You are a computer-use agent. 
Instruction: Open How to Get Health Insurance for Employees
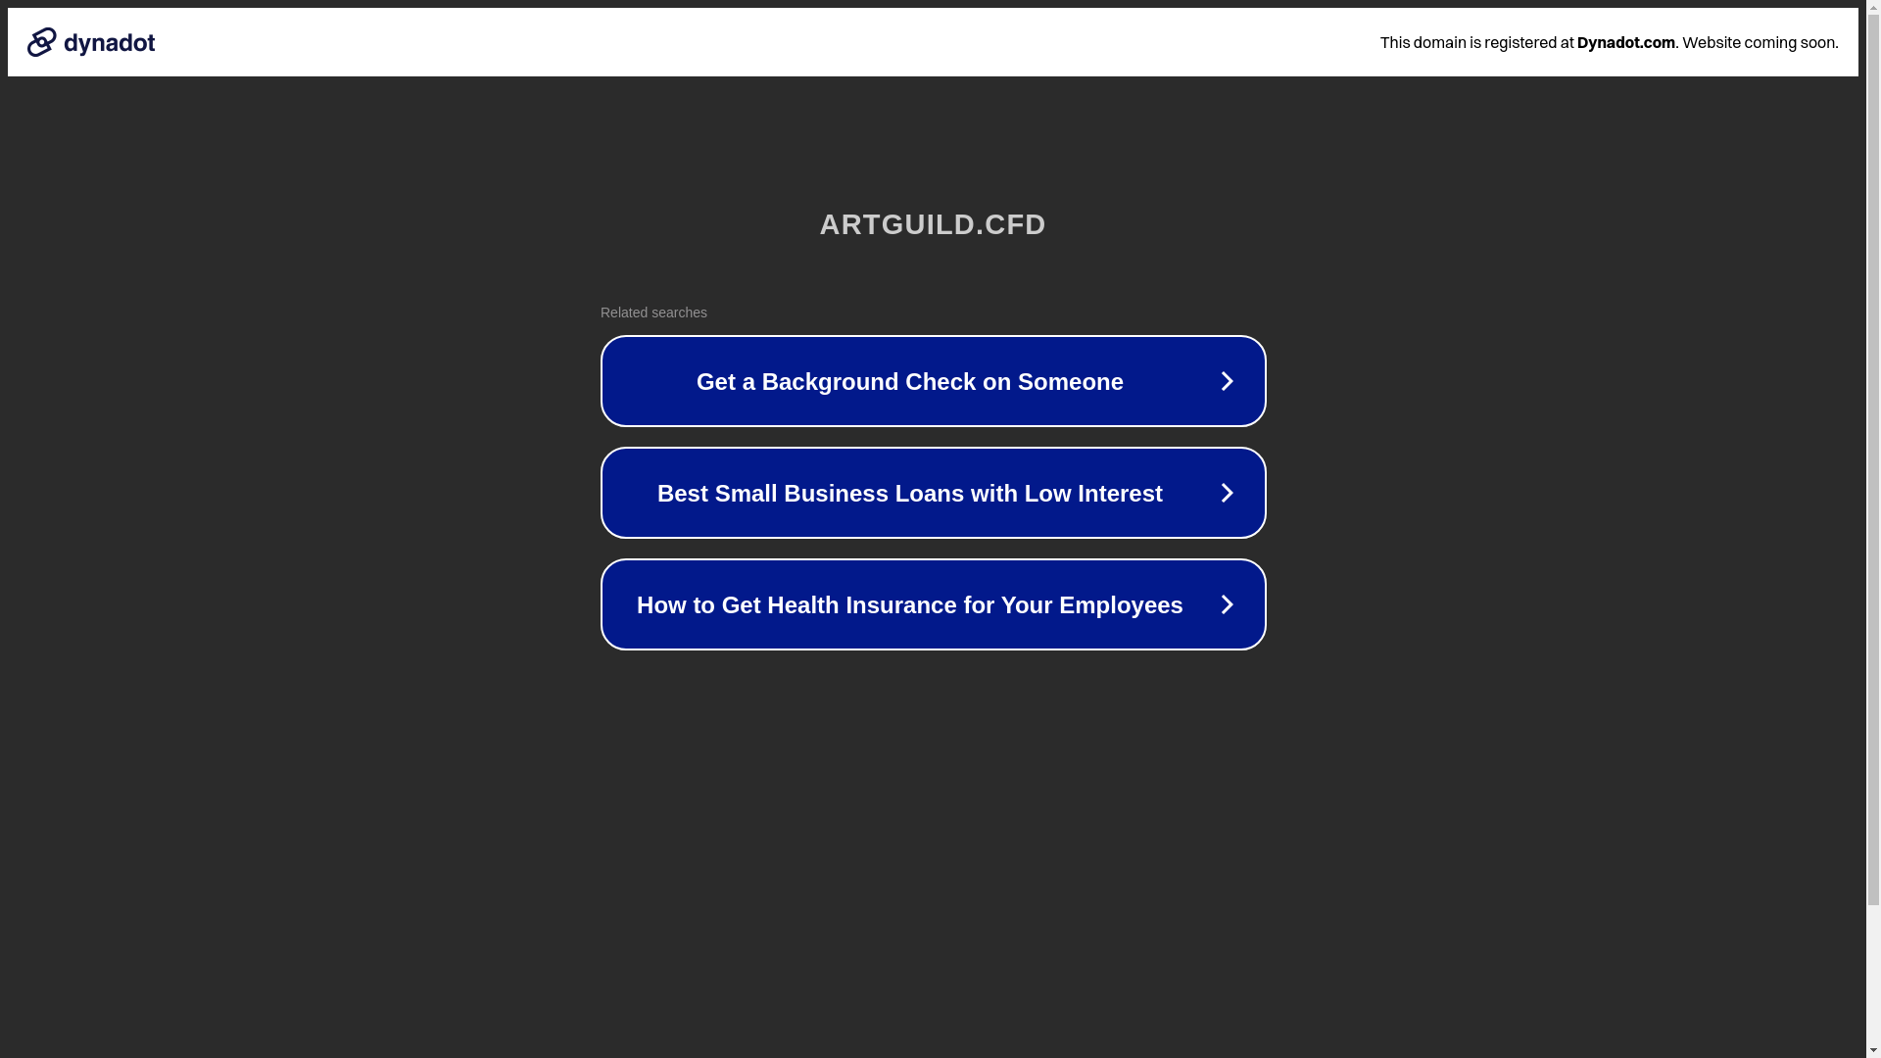coord(933,604)
